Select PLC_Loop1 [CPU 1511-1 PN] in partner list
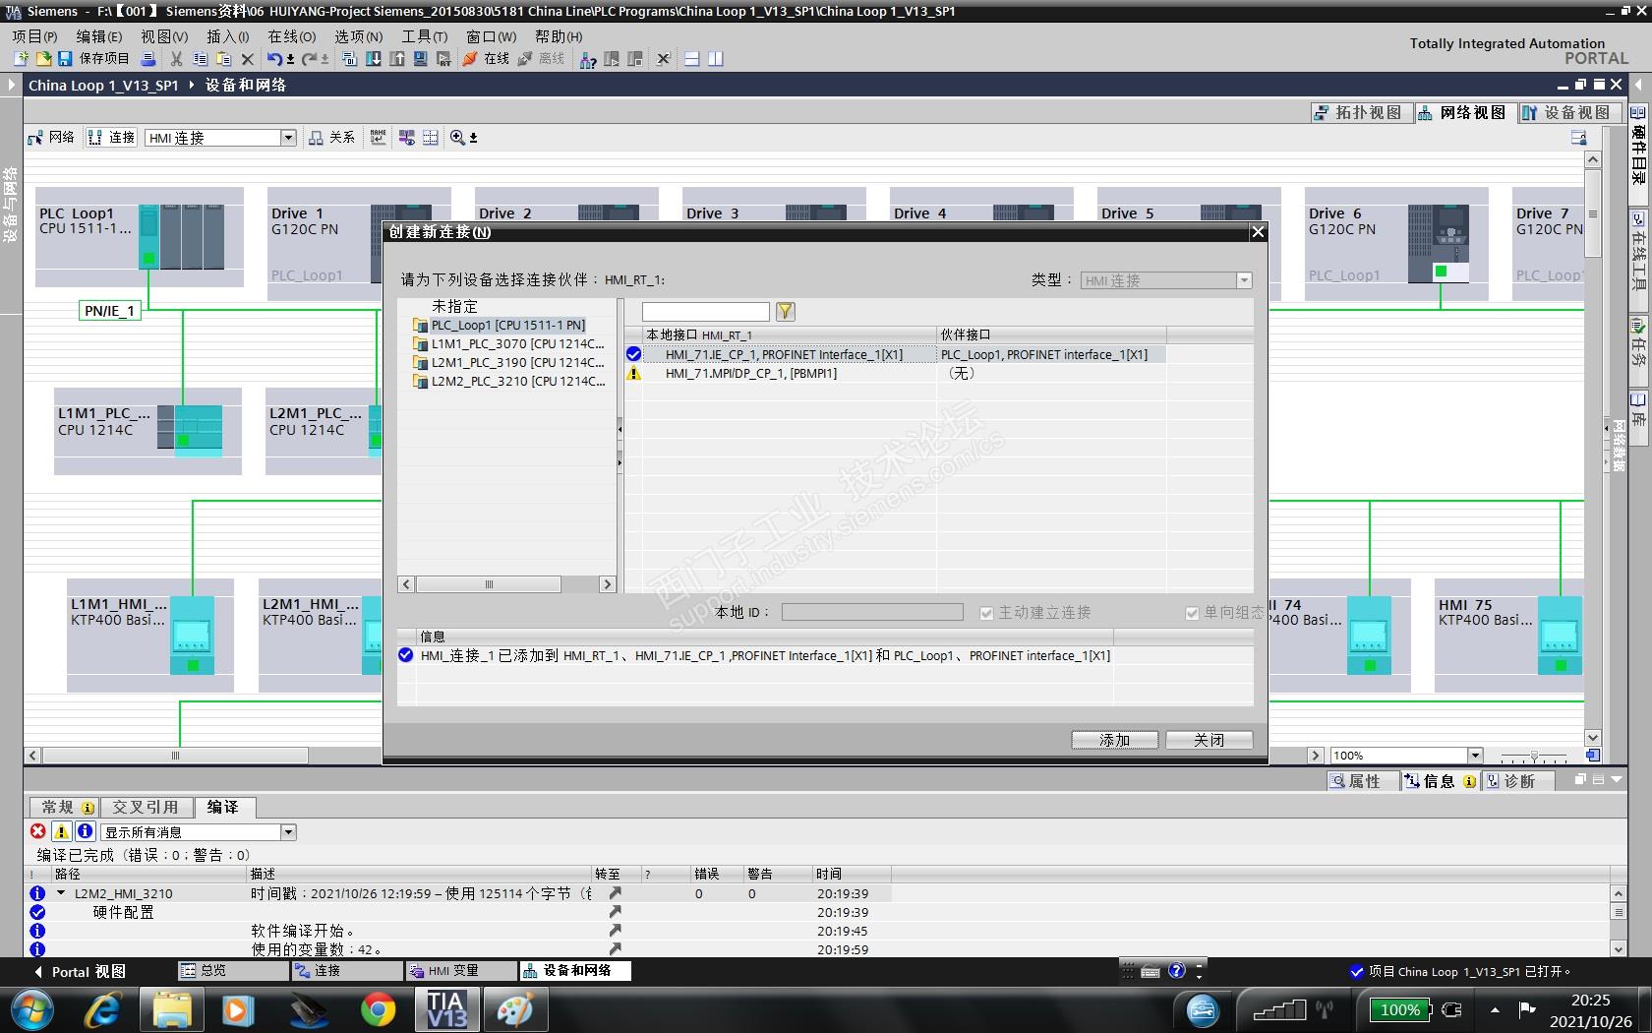Viewport: 1652px width, 1033px height. (507, 326)
